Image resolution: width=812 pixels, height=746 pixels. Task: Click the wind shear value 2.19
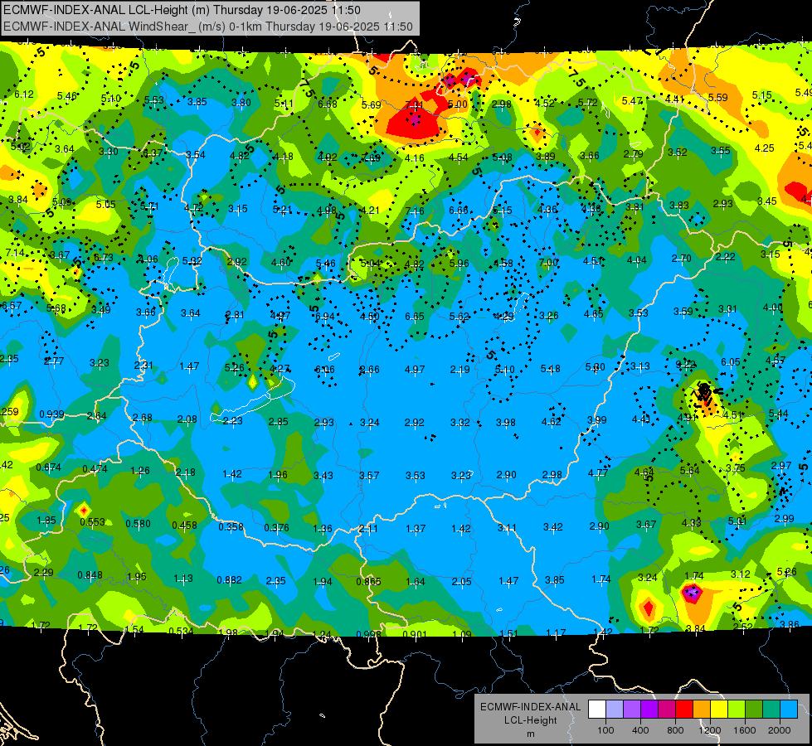point(459,369)
